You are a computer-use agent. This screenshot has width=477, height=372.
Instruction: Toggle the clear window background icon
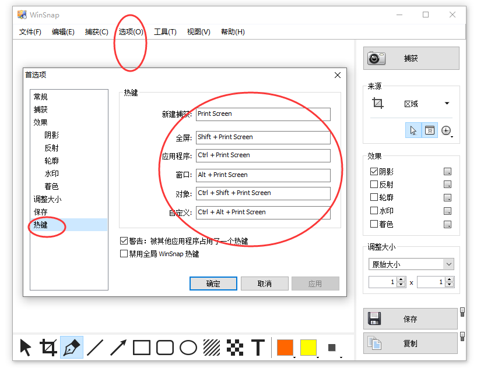[x=430, y=130]
